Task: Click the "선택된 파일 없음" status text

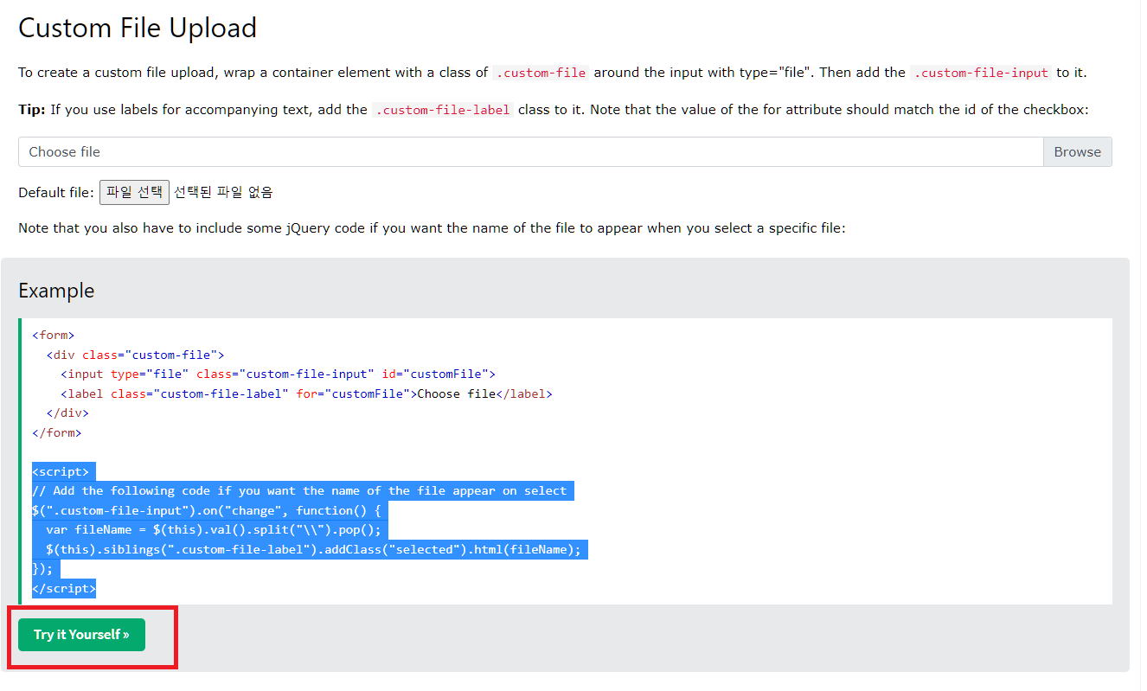Action: pos(223,192)
